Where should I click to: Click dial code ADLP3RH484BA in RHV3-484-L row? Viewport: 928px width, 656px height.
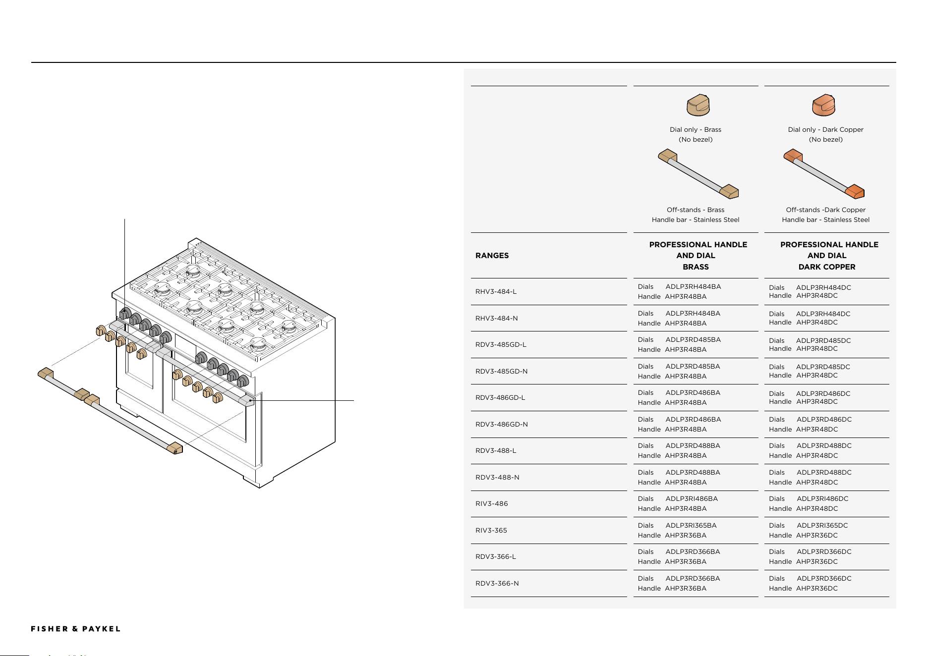(x=693, y=287)
